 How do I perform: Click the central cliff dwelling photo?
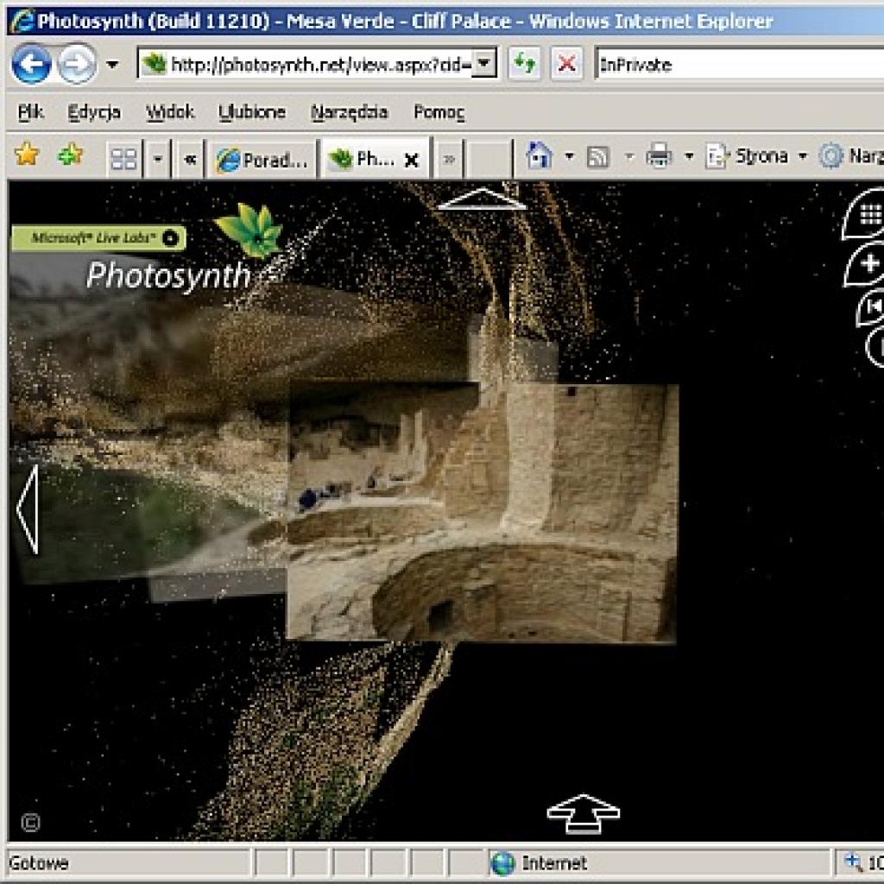tap(482, 512)
